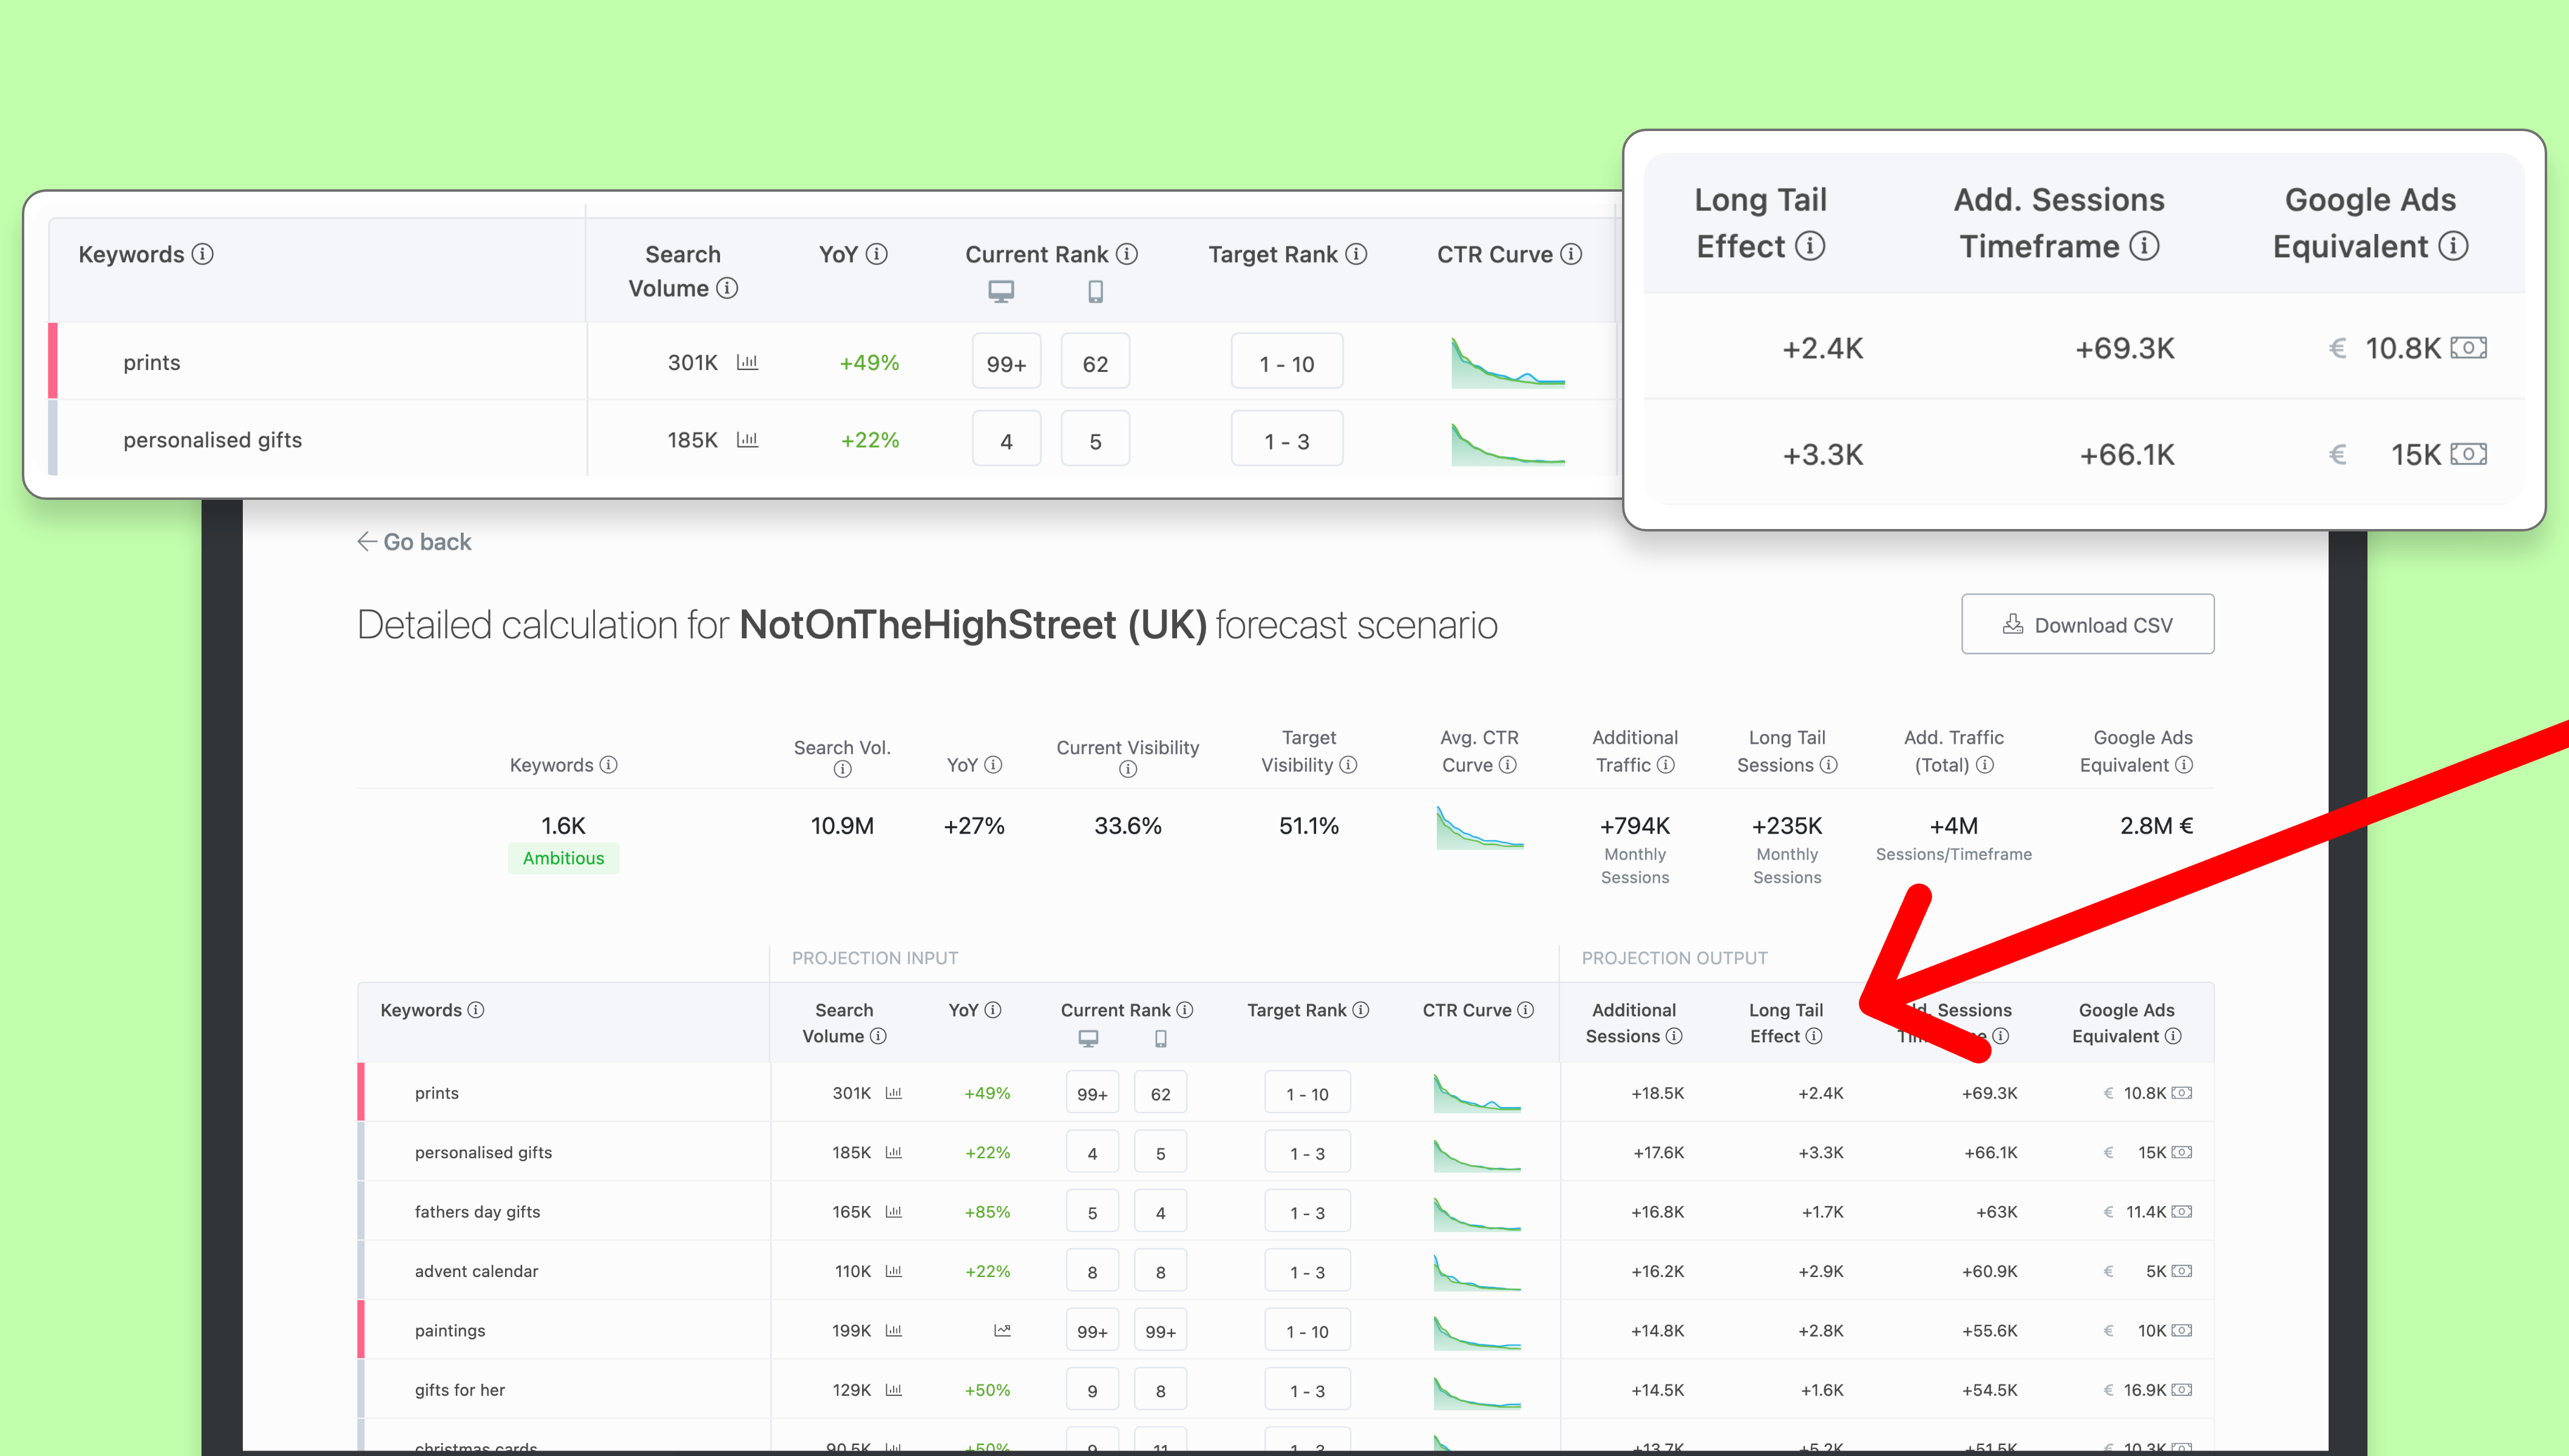Select the advent calendar keyword row

point(476,1271)
